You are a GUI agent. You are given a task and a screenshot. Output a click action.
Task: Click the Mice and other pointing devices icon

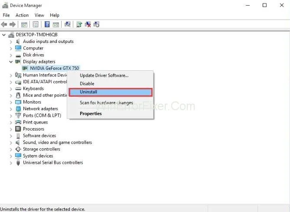coord(18,95)
